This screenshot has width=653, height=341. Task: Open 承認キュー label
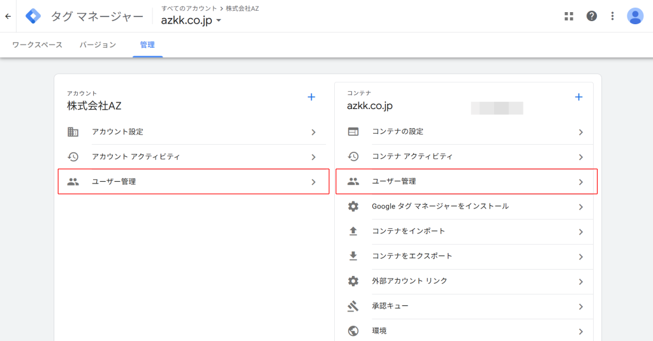coord(390,306)
